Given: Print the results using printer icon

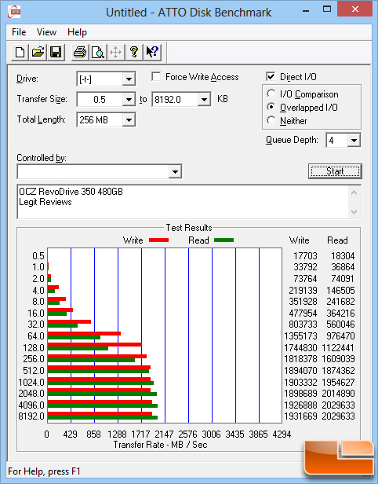Looking at the screenshot, I should pos(80,52).
